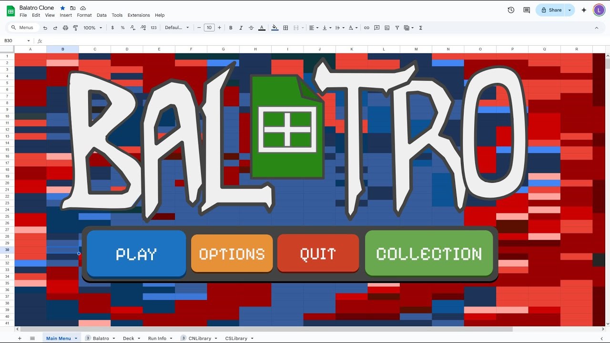Switch to the Deck sheet tab
The image size is (610, 343).
tap(132, 338)
